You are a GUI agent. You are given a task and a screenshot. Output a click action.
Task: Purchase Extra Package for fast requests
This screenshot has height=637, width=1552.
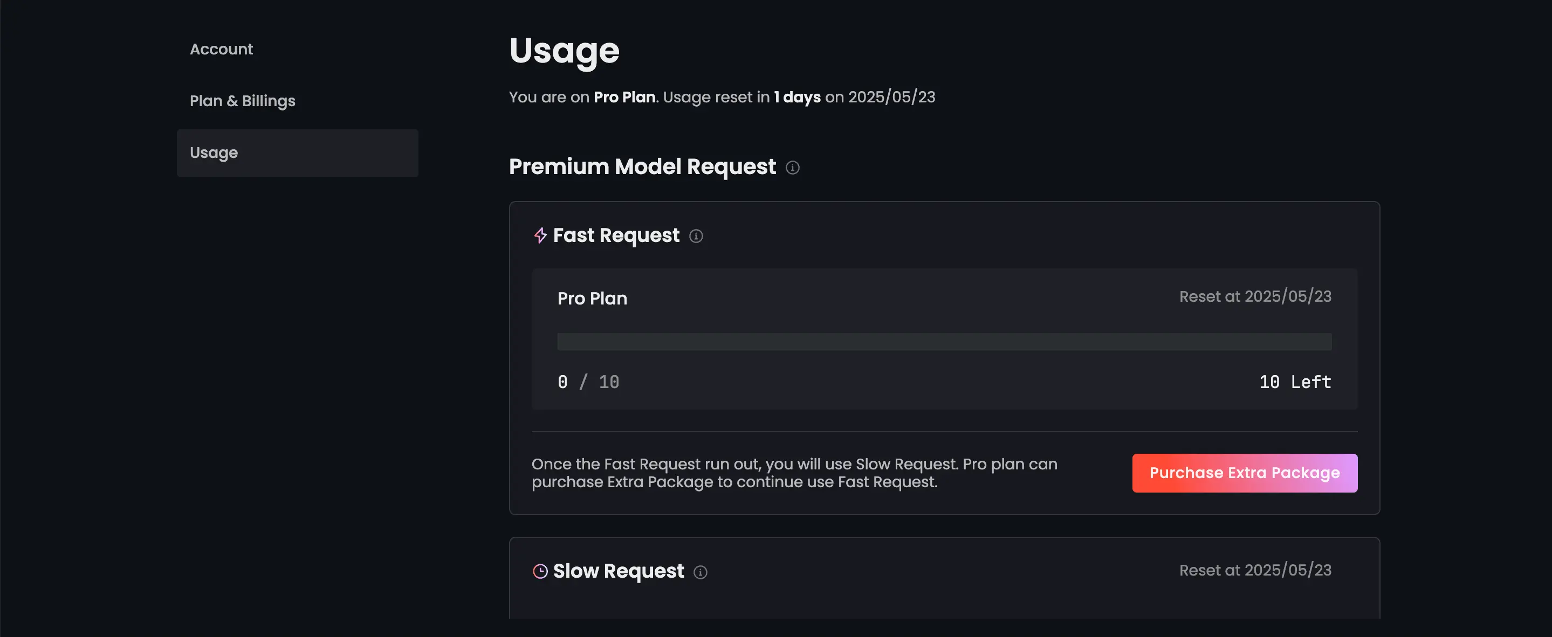coord(1245,473)
